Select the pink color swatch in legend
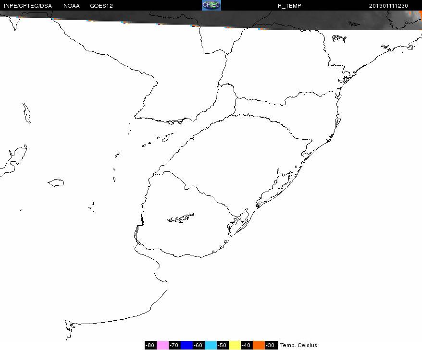 click(162, 345)
